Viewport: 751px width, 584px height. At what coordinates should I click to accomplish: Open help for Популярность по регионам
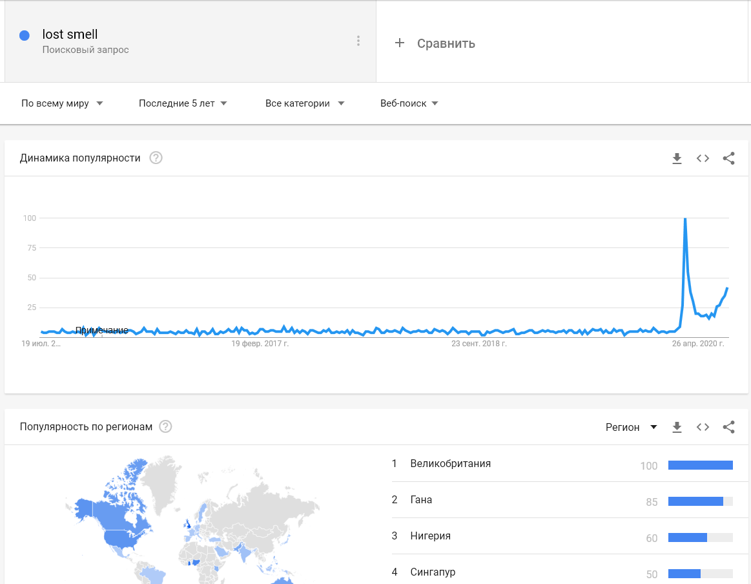point(166,426)
